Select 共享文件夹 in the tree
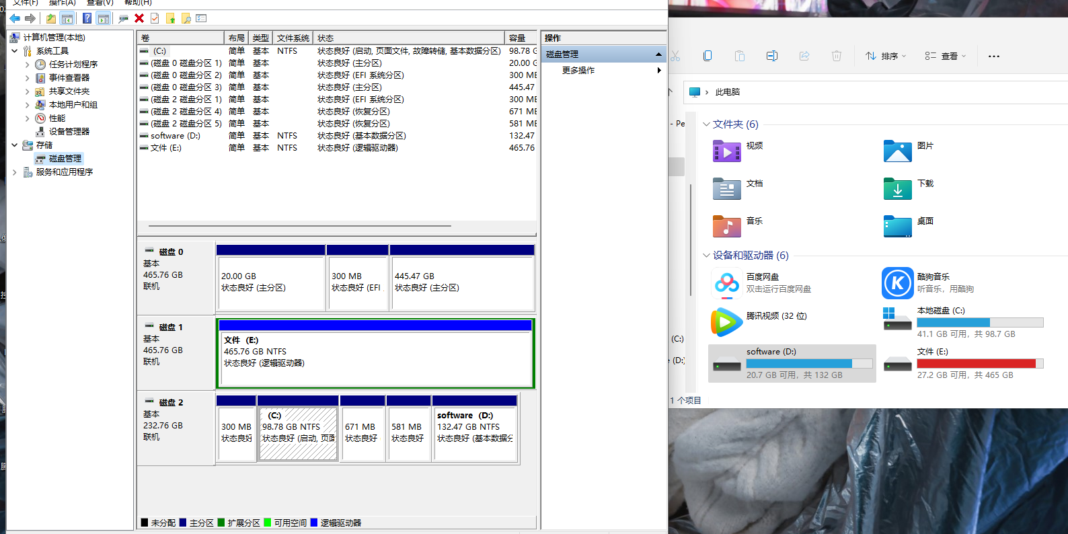 pos(69,91)
